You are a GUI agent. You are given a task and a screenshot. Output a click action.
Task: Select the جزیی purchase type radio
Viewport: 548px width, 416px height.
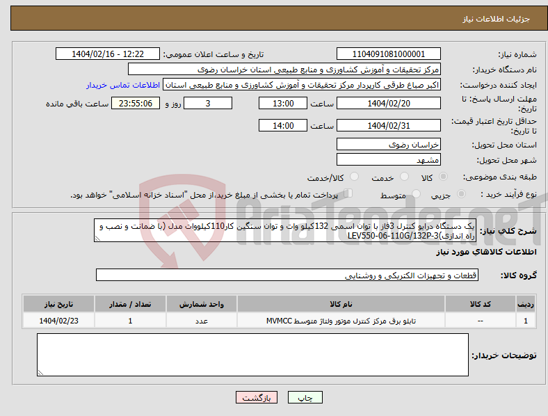coord(461,193)
